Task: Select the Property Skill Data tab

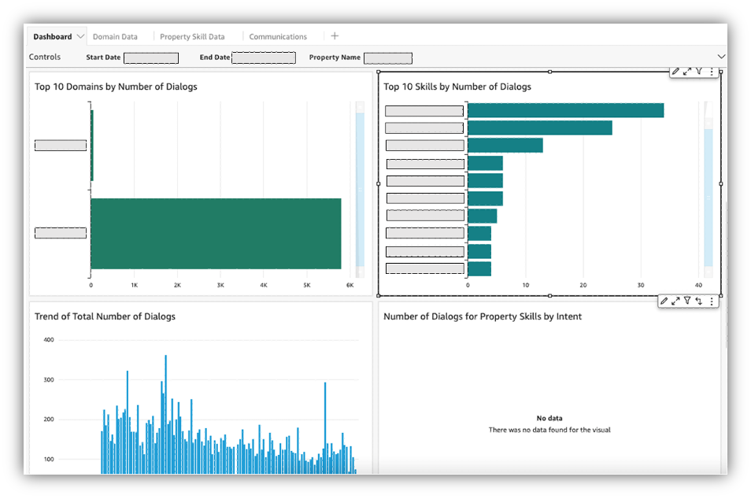Action: tap(193, 36)
